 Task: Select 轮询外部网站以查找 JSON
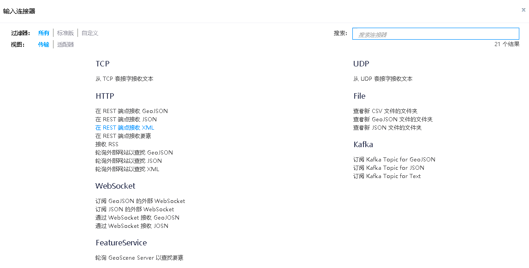128,161
